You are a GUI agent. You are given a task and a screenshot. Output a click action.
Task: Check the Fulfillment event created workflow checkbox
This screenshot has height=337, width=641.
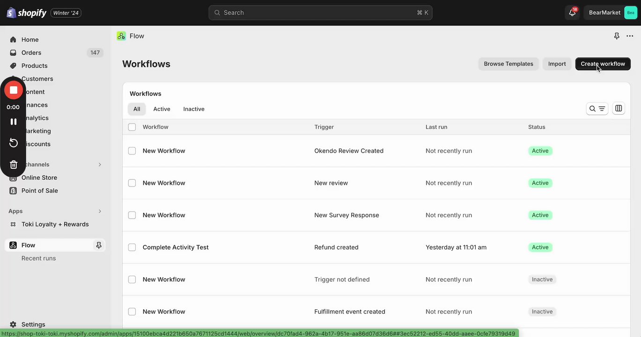(x=132, y=312)
